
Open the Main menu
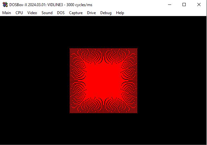[x=6, y=13]
